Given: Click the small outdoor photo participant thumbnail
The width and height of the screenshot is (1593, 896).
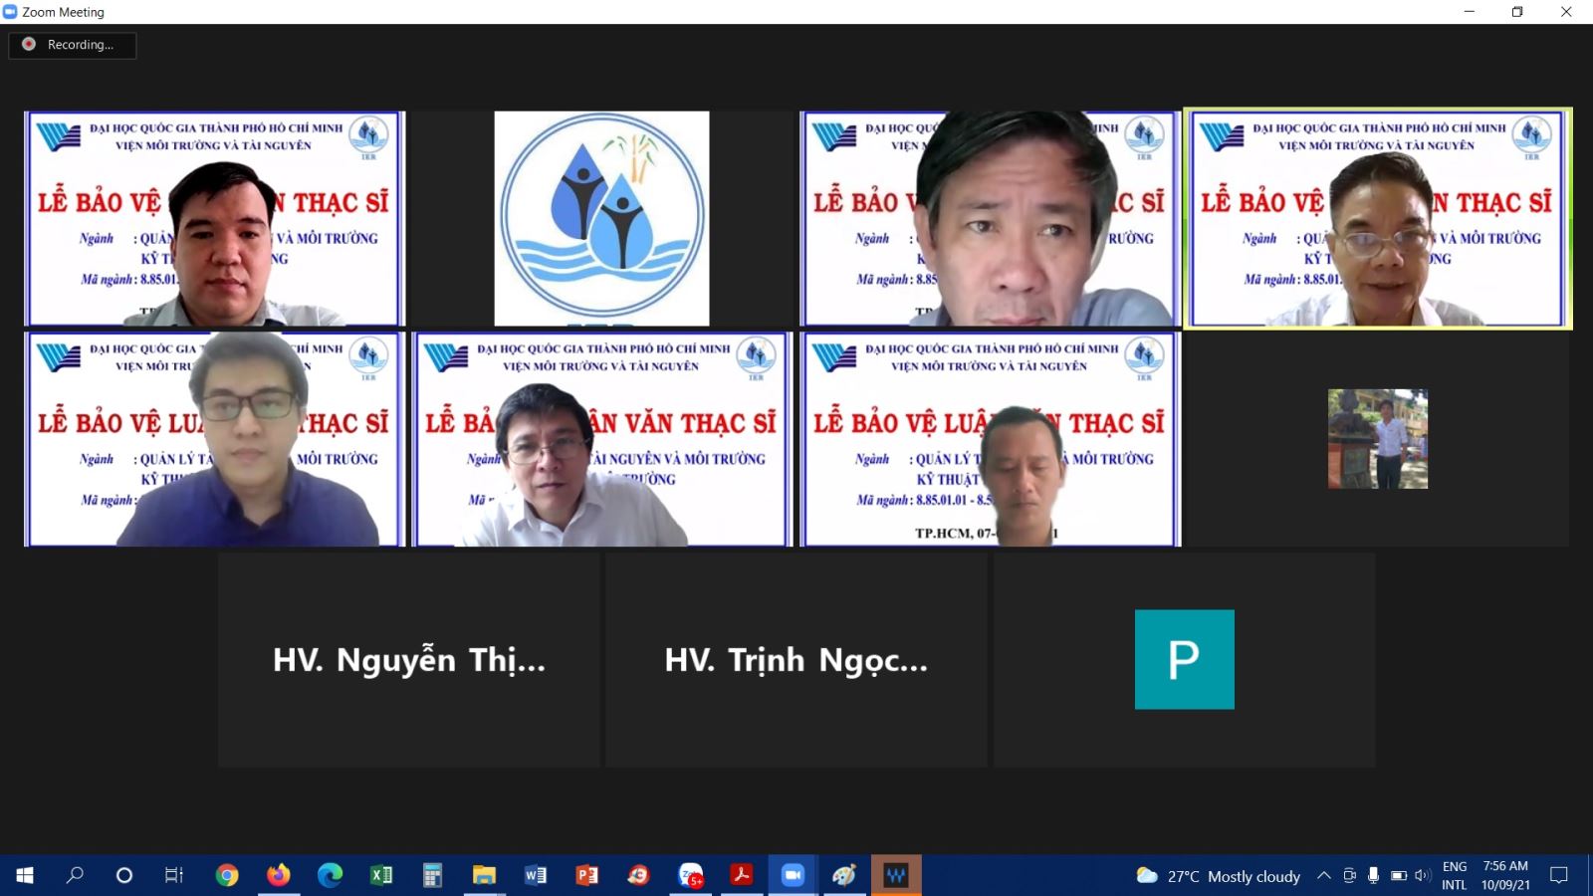Looking at the screenshot, I should 1377,439.
